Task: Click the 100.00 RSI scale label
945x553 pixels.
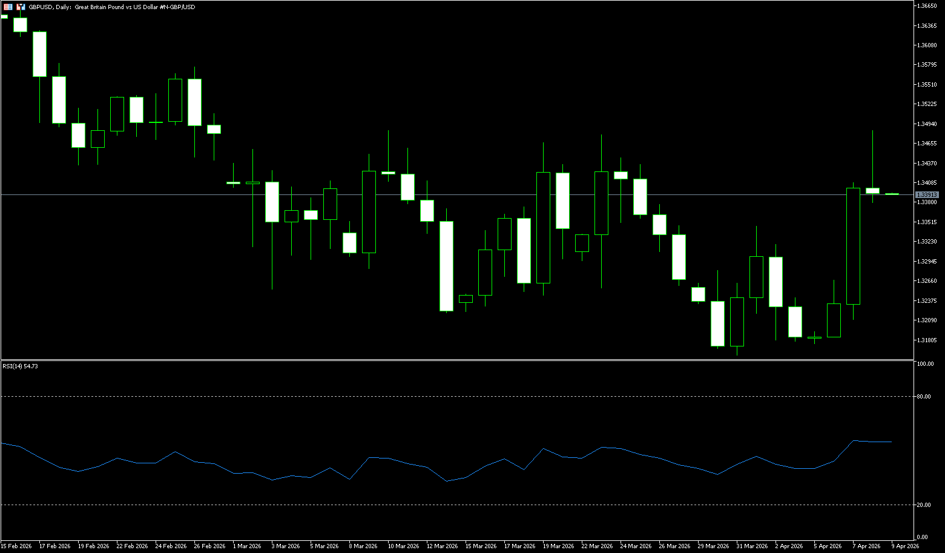Action: tap(925, 364)
